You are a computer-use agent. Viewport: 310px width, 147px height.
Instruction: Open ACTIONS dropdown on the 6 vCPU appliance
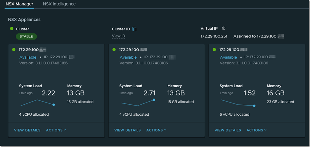point(257,130)
